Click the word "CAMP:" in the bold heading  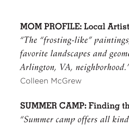73,106
